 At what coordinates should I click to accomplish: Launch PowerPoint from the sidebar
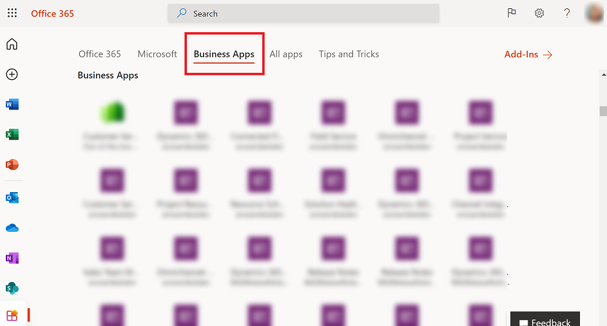[12, 164]
